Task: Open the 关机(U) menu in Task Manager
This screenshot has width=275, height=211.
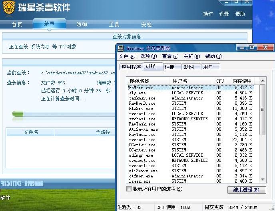Action: [x=192, y=56]
